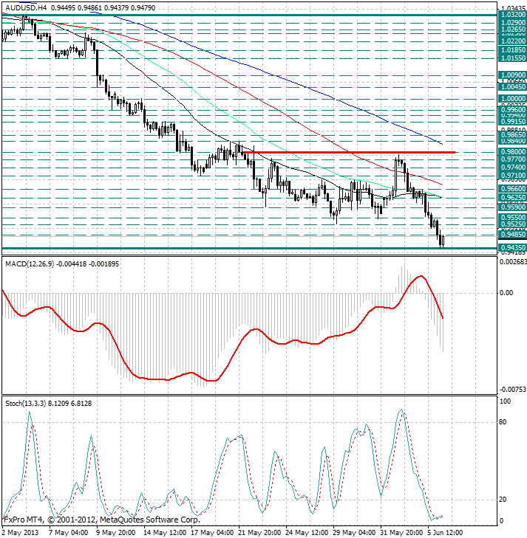This screenshot has width=527, height=538.
Task: Select the 0.99600 price level label
Action: (x=512, y=110)
